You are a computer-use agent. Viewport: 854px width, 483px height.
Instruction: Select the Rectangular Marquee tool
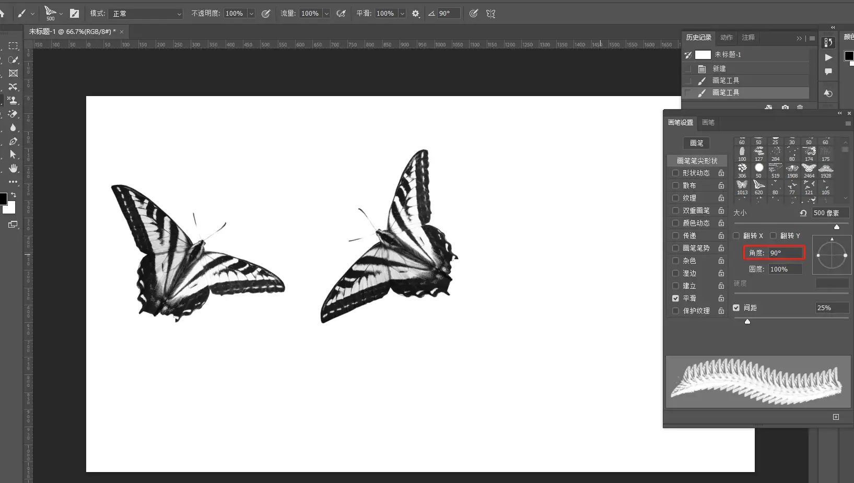pos(13,46)
